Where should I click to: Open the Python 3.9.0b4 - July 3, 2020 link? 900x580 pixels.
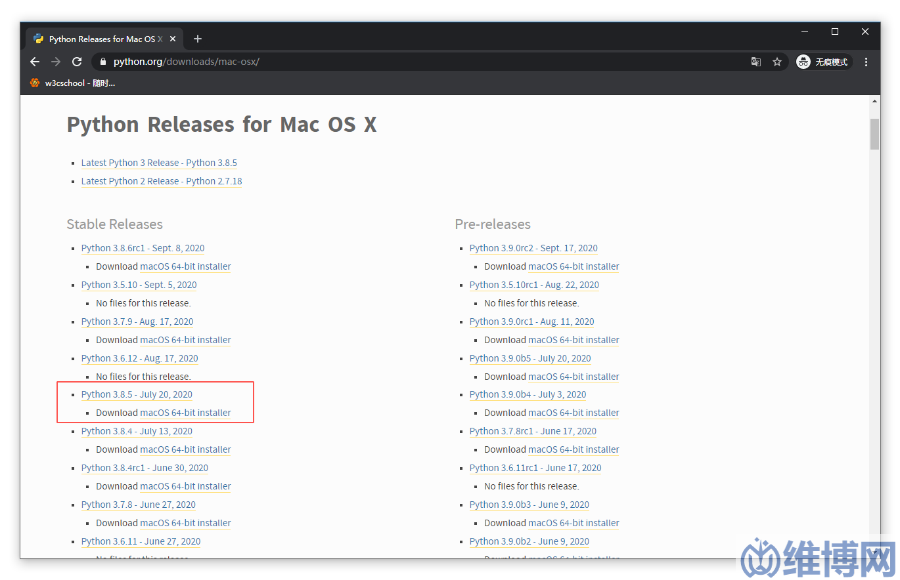[528, 394]
